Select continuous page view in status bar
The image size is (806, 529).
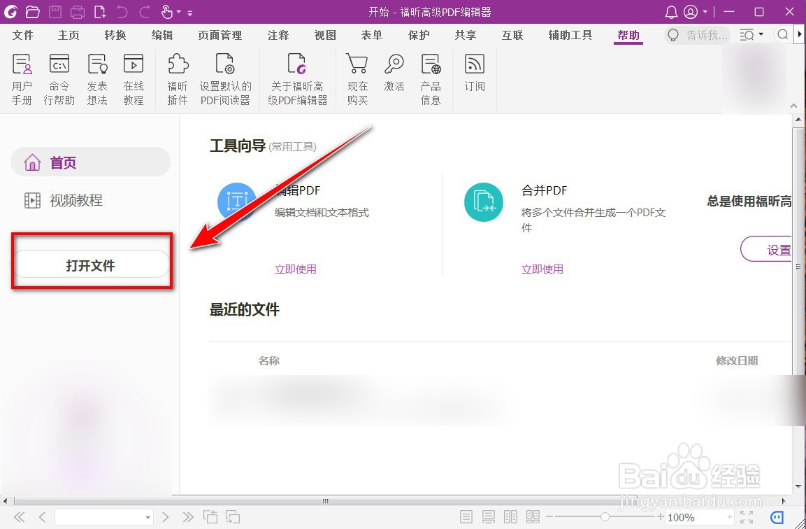[489, 516]
